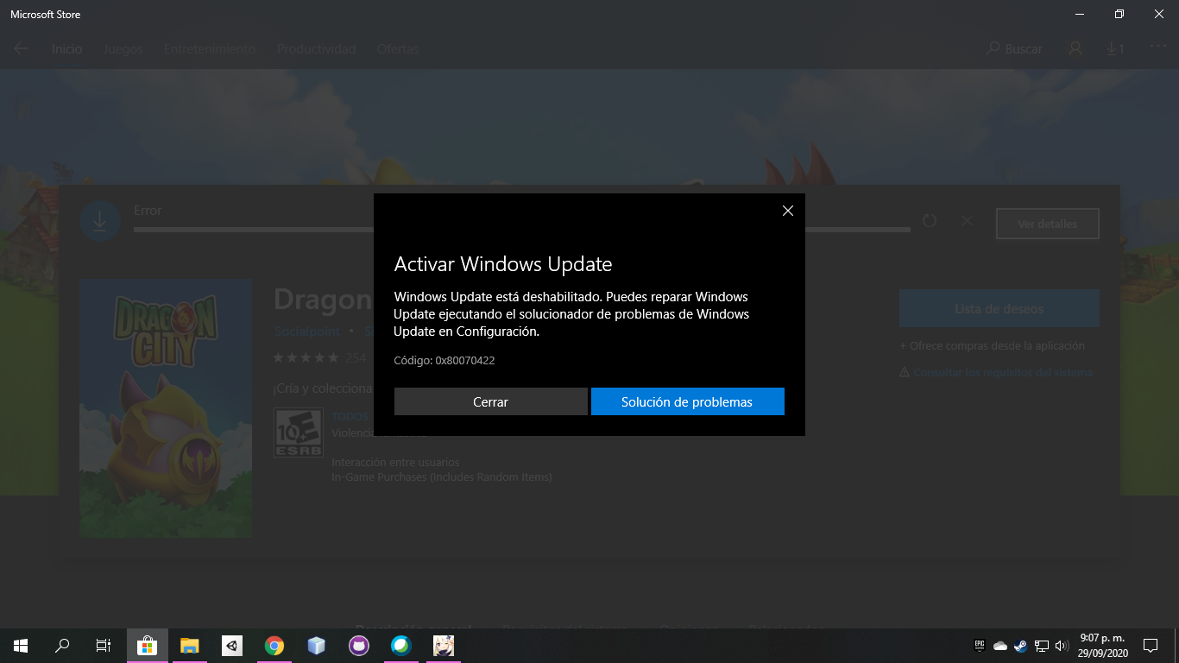The image size is (1179, 663).
Task: Click the ESRB 10+ rating badge
Action: pyautogui.click(x=299, y=433)
